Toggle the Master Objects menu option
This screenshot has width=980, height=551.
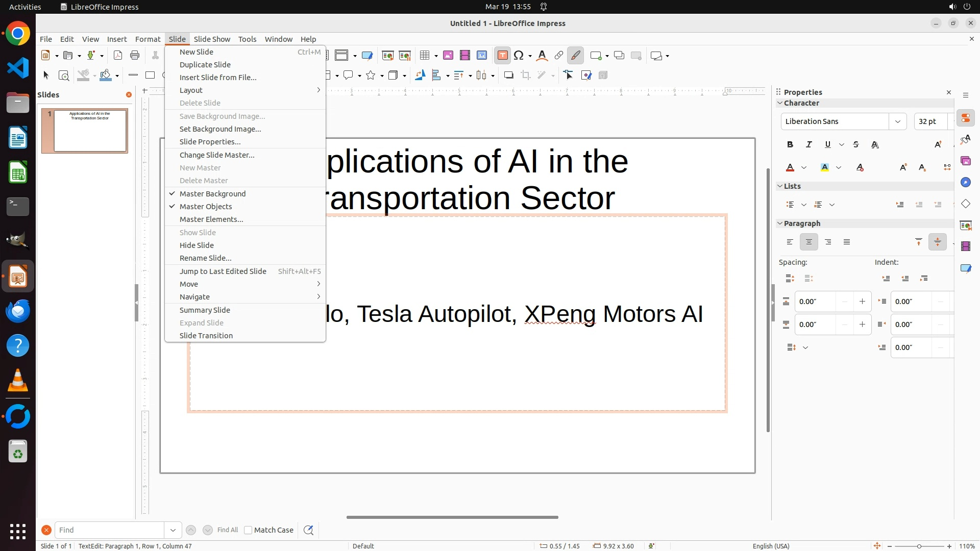(x=206, y=207)
